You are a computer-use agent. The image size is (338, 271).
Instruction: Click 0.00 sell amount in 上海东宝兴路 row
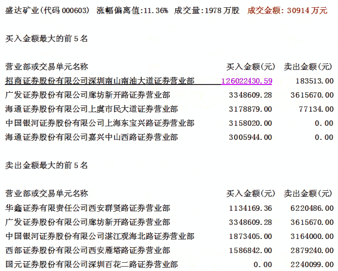tap(324, 123)
